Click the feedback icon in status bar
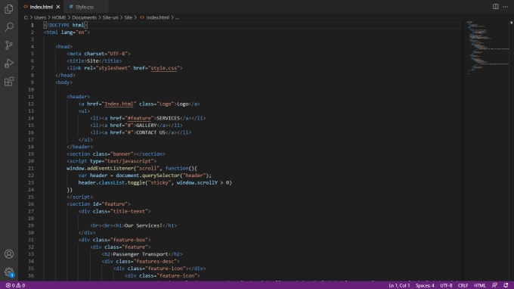 click(x=494, y=285)
